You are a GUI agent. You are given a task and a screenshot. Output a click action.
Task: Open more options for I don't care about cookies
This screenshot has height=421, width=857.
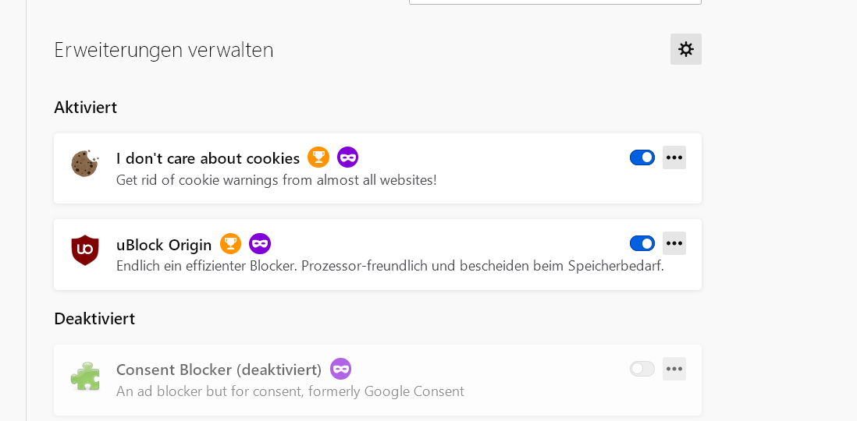coord(674,157)
